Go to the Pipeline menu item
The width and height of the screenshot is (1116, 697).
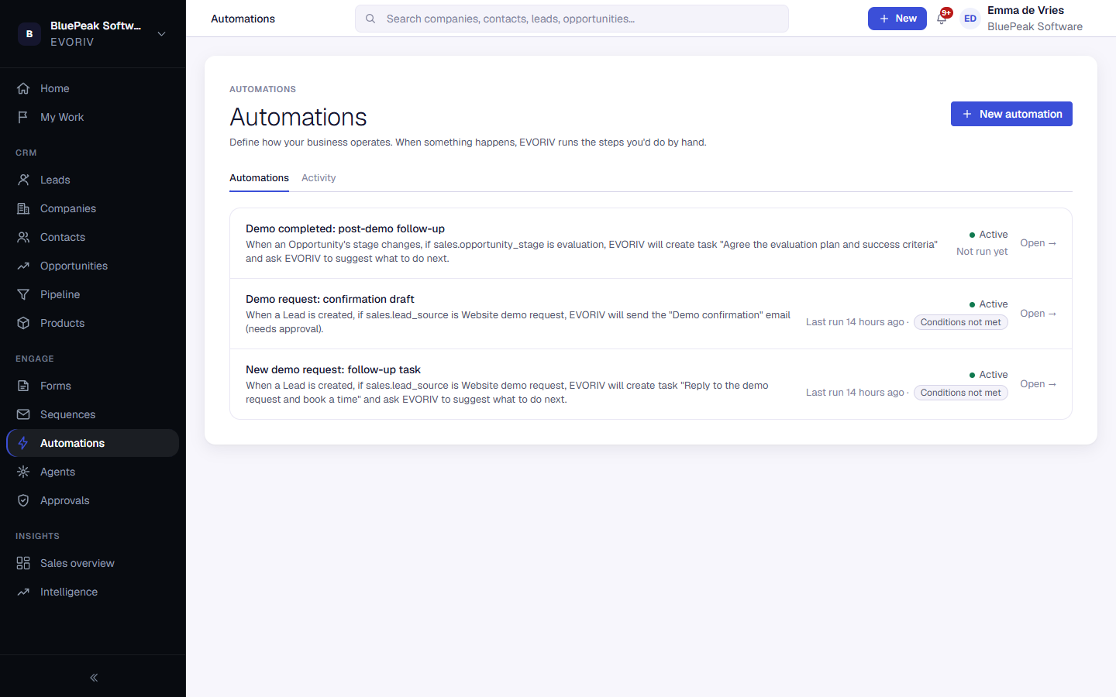tap(93, 294)
